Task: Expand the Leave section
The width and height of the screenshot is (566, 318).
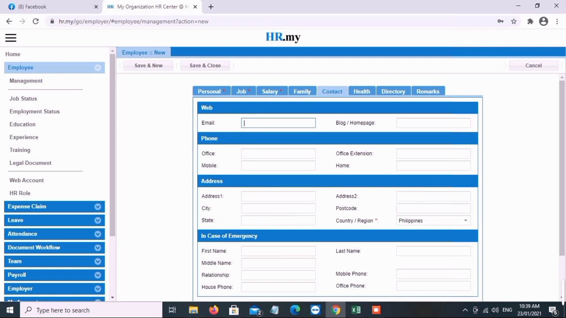Action: tap(54, 220)
